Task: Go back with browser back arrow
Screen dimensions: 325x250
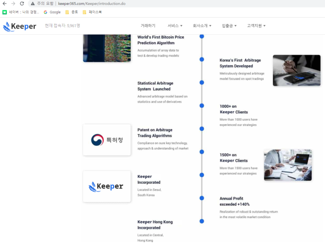Action: pos(4,4)
